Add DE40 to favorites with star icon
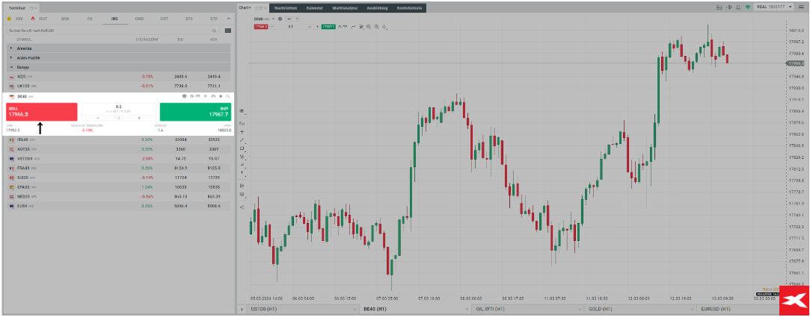The image size is (810, 317). pos(221,96)
